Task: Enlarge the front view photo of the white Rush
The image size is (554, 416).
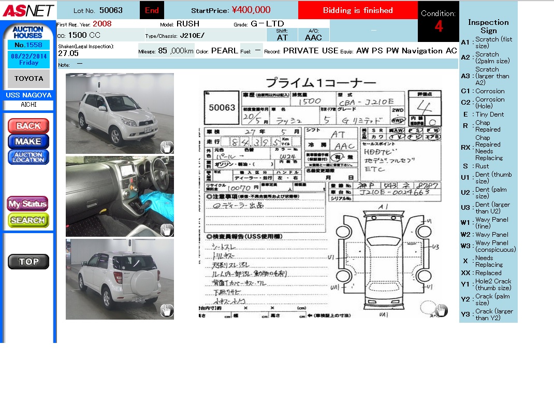Action: 119,113
